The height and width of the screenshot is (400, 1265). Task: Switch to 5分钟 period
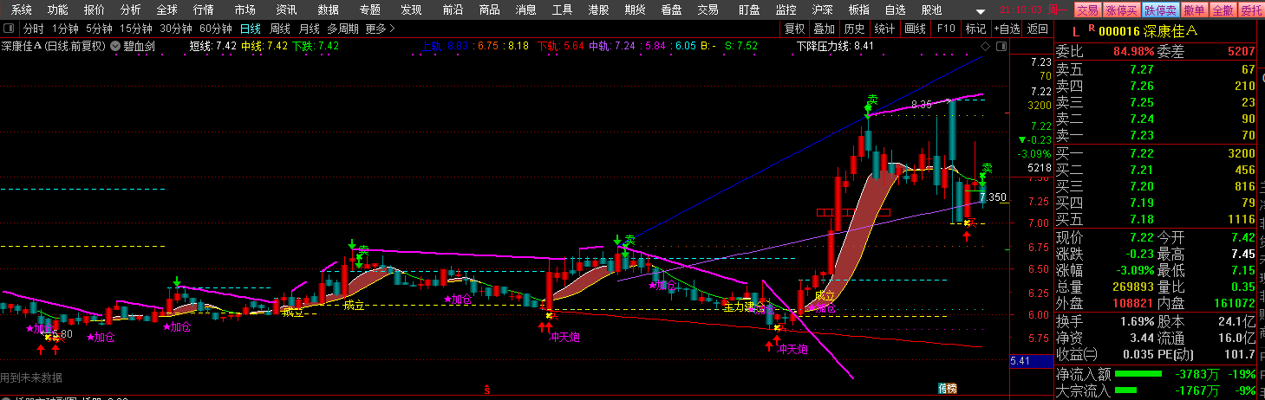click(99, 29)
